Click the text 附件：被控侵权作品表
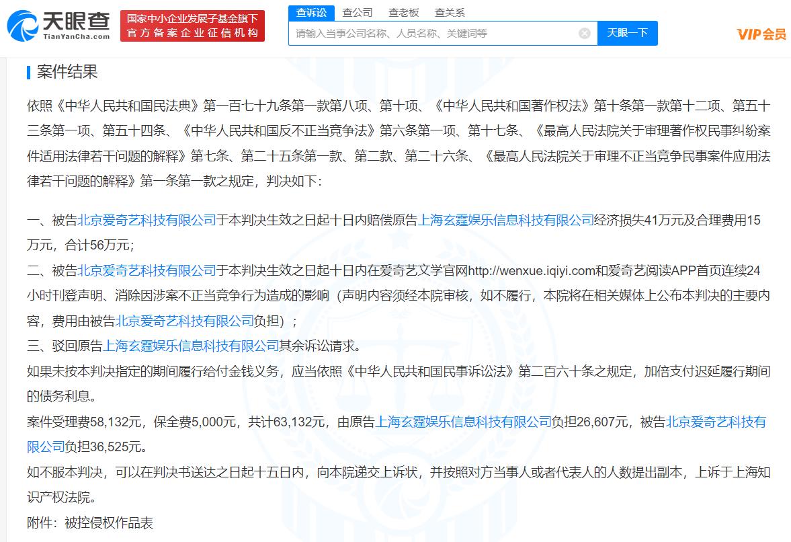Viewport: 791px width, 542px height. [90, 522]
